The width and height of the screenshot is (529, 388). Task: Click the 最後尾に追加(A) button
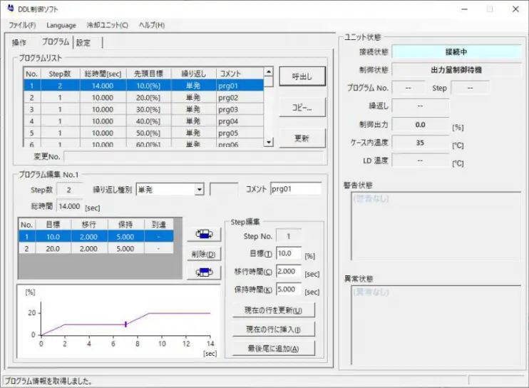(274, 348)
